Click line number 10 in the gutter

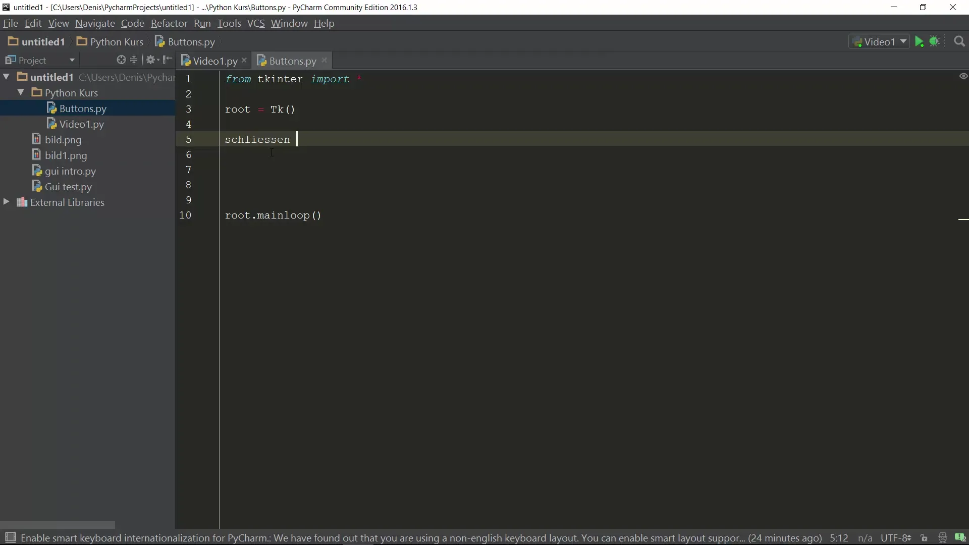coord(185,215)
